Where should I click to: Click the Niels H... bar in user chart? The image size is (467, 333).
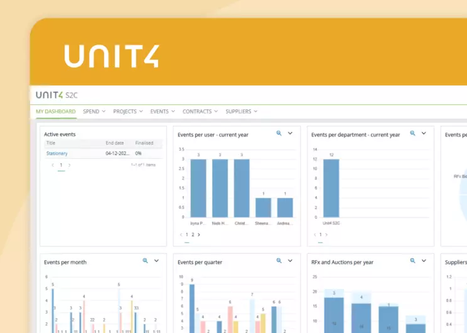[220, 188]
